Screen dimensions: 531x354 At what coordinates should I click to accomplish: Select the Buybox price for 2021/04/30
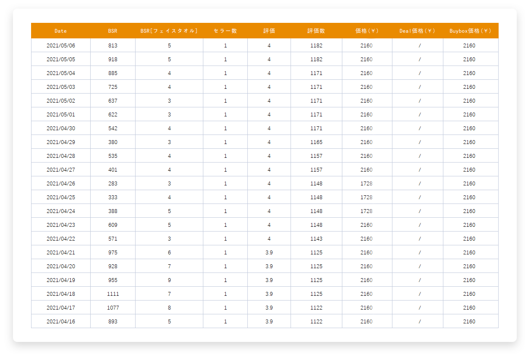(469, 128)
